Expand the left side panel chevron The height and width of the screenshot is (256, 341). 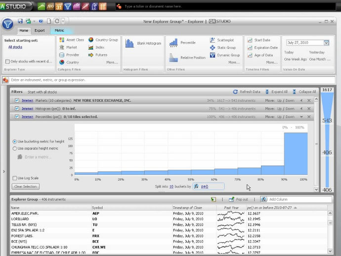3,171
